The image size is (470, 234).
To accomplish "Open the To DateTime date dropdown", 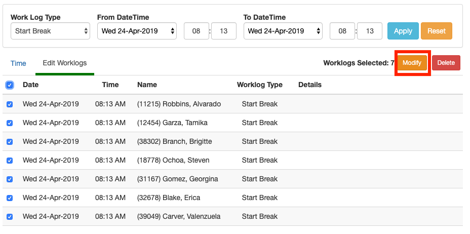I will [283, 31].
